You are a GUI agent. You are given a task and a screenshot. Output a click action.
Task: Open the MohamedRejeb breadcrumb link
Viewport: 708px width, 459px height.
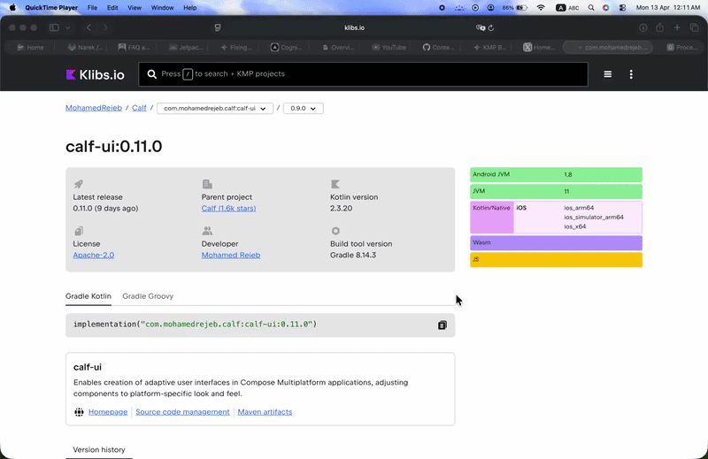[94, 108]
